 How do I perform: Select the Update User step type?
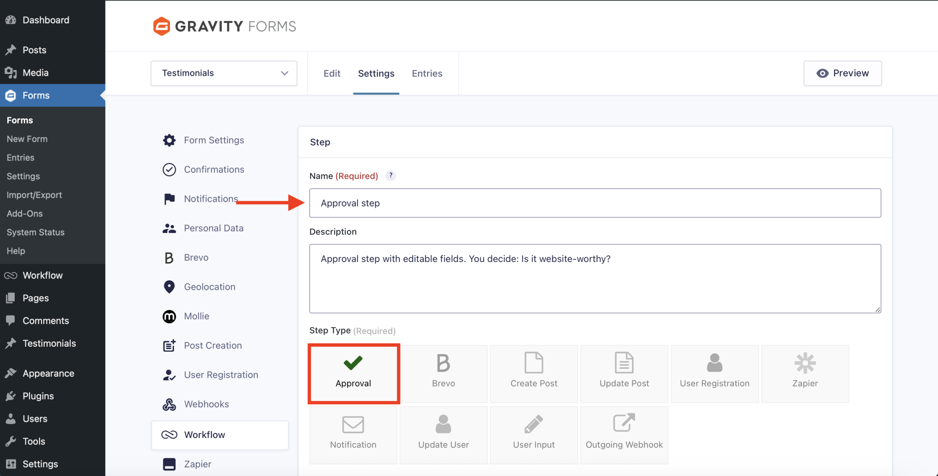click(x=443, y=435)
